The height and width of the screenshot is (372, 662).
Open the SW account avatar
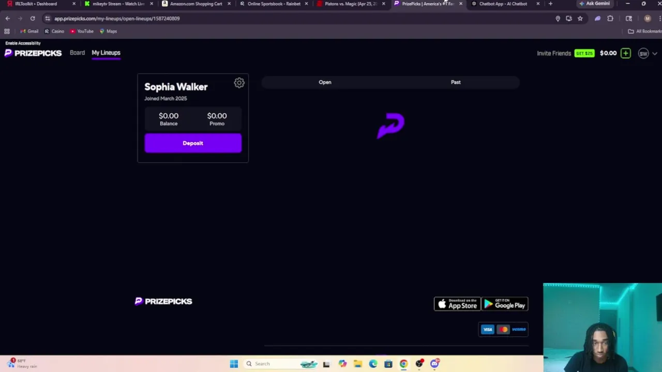pos(643,53)
